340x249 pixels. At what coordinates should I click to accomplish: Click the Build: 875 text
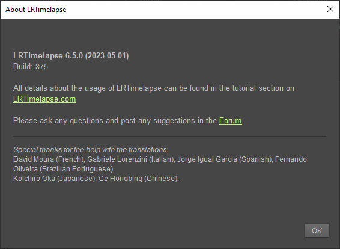pos(31,66)
